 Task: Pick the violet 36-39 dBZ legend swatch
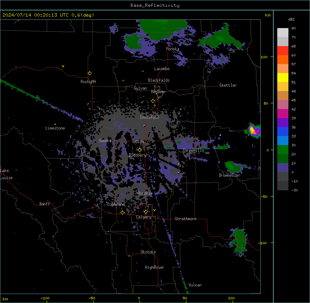coord(283,123)
